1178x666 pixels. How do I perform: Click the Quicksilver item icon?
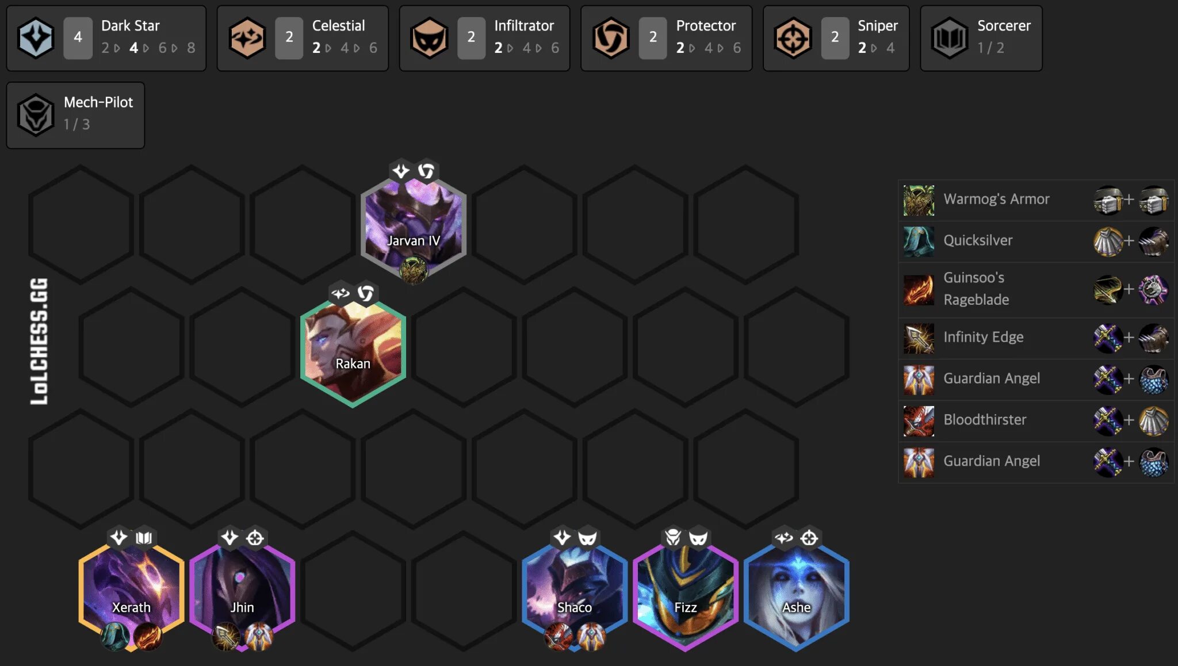(919, 241)
